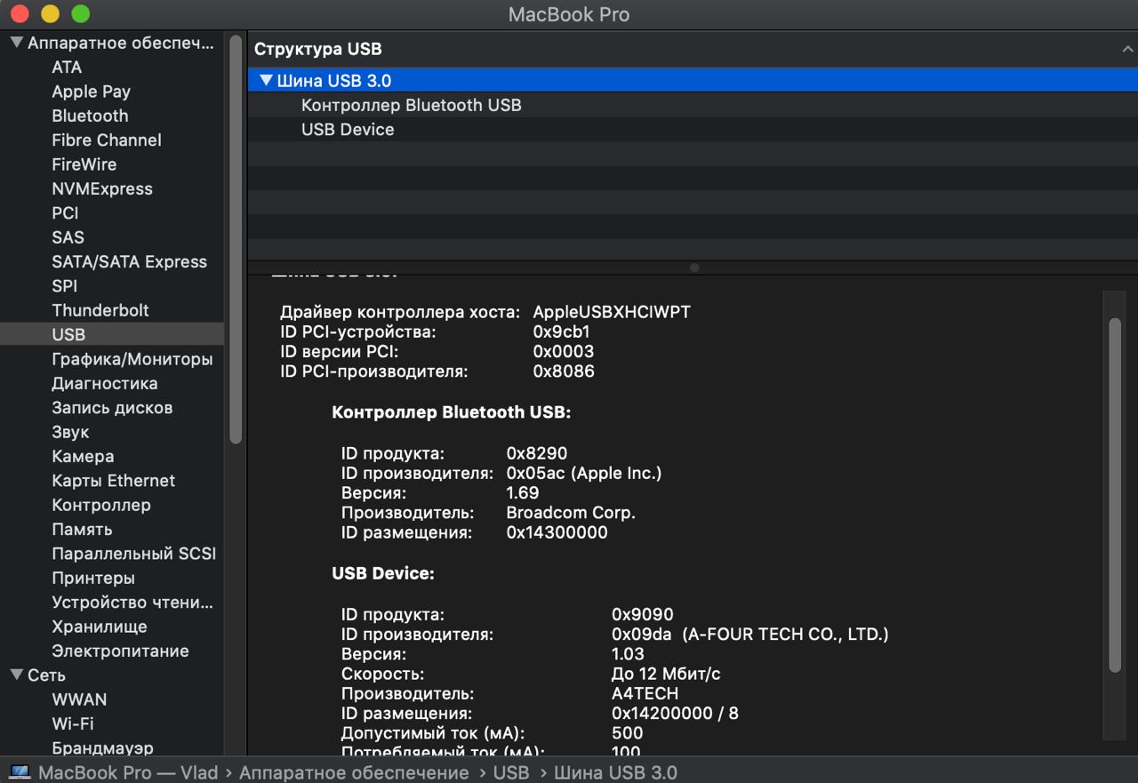This screenshot has width=1138, height=783.
Task: Open the Камера sidebar entry
Action: (83, 456)
